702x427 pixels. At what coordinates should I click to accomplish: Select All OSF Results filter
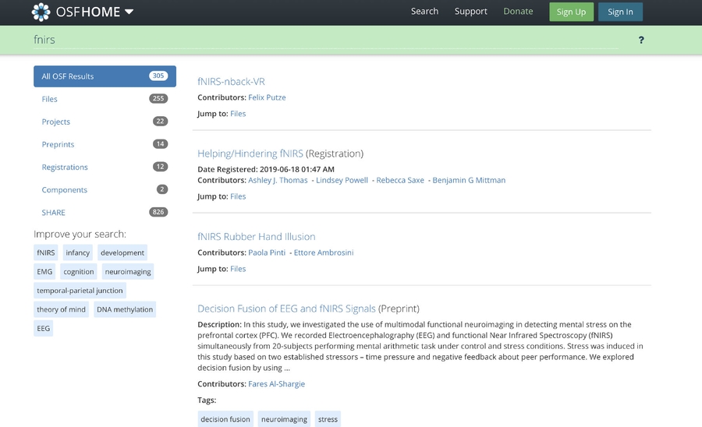105,76
